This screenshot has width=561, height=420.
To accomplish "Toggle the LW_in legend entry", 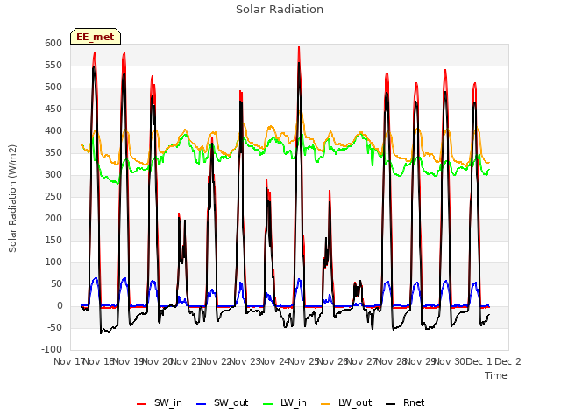I will [285, 402].
